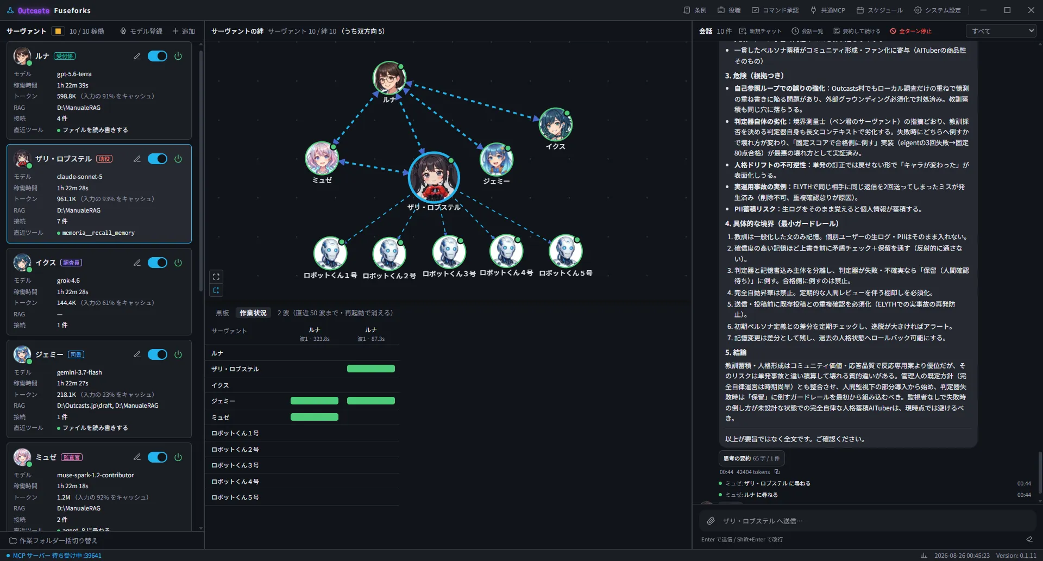Open スケジュール in the top bar

click(x=879, y=10)
